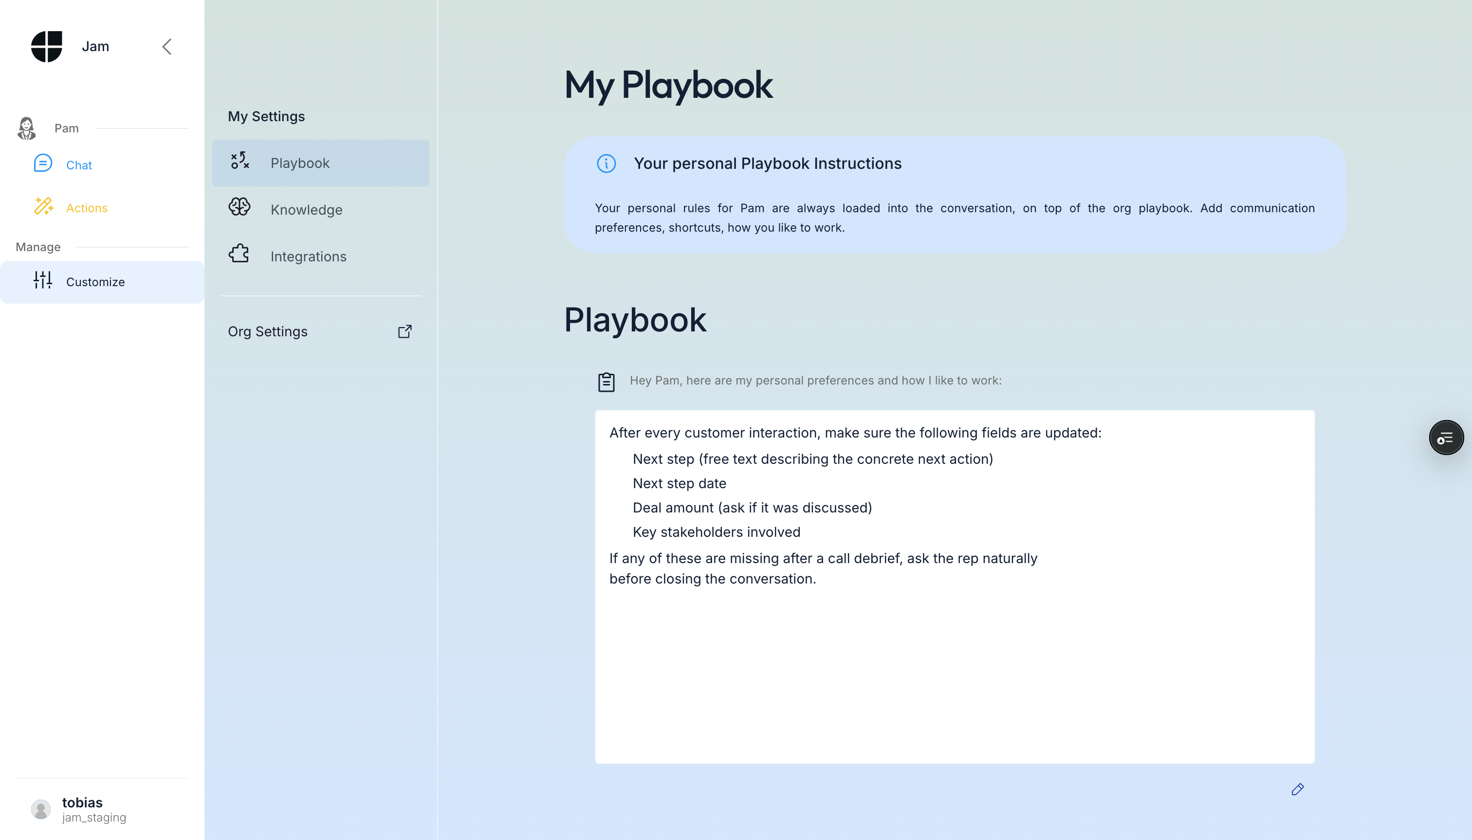Screen dimensions: 1472x840
Task: Click the Jam workspace name
Action: click(x=95, y=46)
